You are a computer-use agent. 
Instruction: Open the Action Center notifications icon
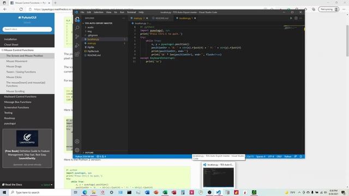343,192
